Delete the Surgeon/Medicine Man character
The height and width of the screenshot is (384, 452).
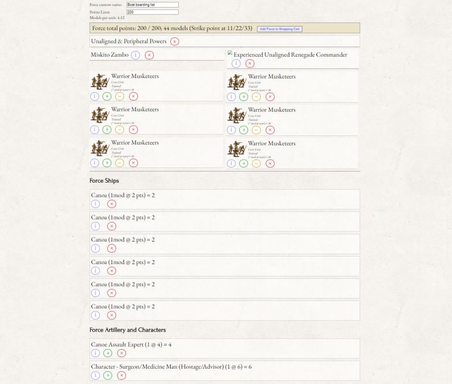point(121,375)
